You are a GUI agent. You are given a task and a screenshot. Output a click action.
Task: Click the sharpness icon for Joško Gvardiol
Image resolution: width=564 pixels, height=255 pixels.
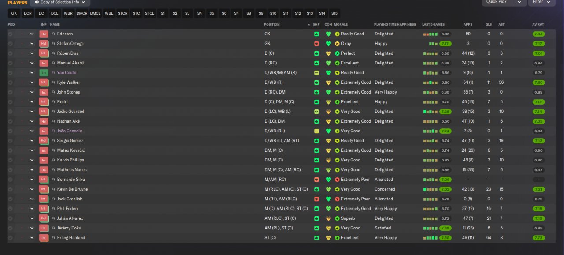[316, 112]
